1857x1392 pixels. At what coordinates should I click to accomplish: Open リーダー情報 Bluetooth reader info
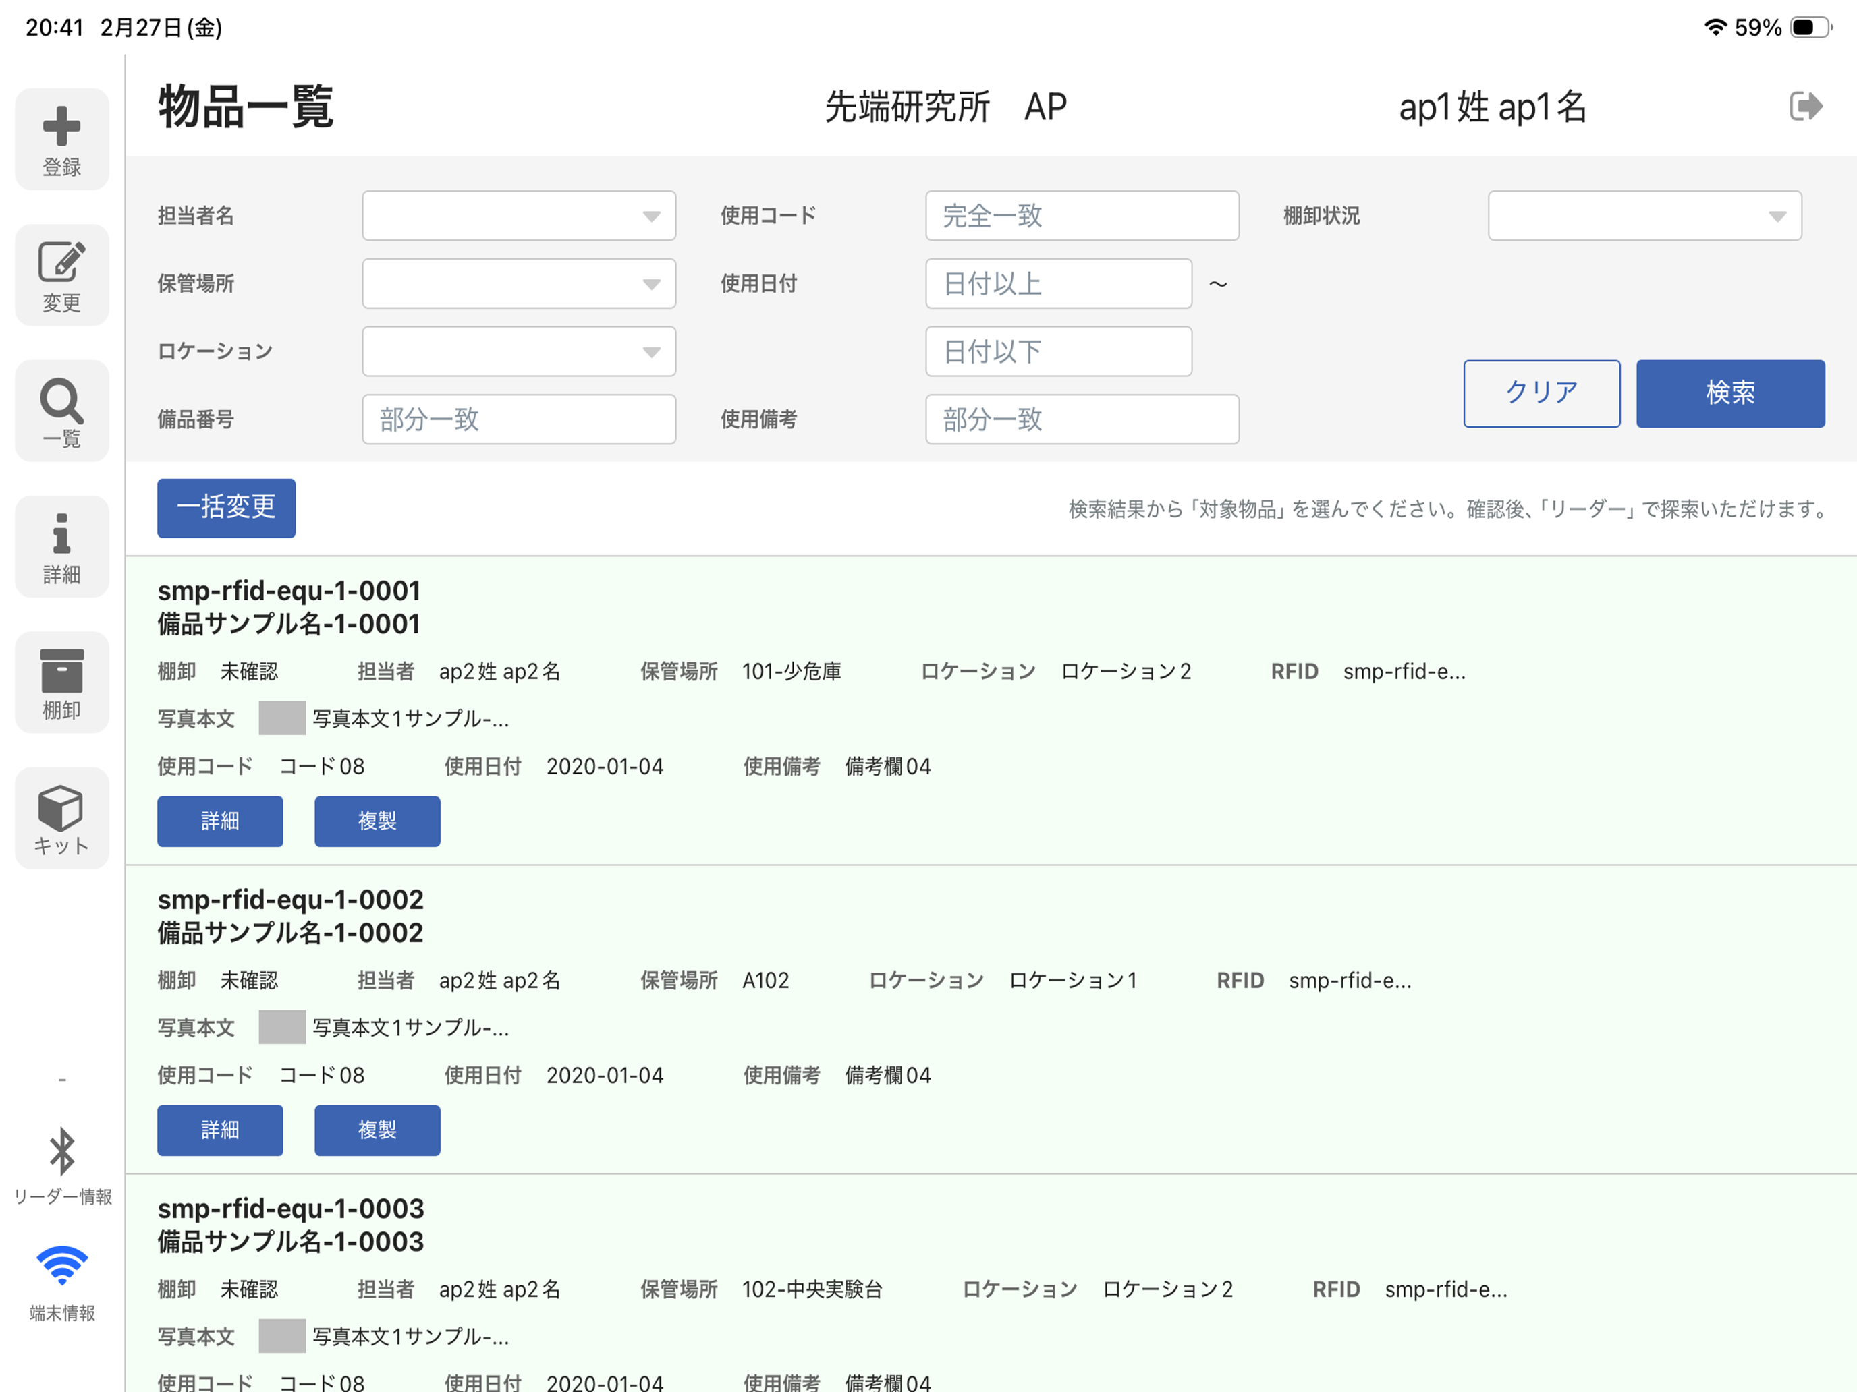pyautogui.click(x=62, y=1166)
